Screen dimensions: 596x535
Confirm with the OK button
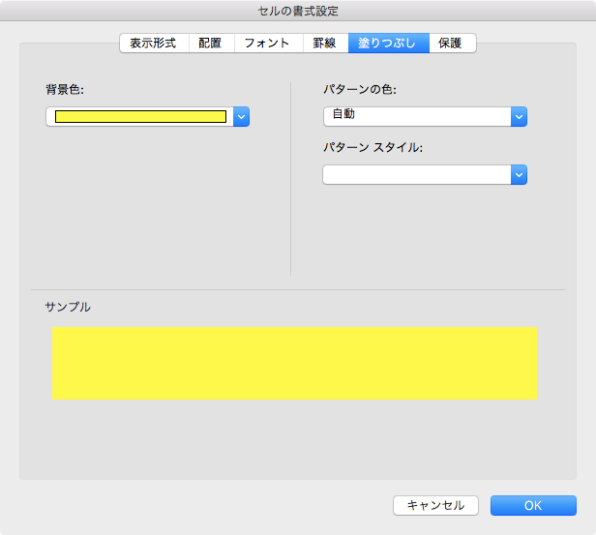533,505
